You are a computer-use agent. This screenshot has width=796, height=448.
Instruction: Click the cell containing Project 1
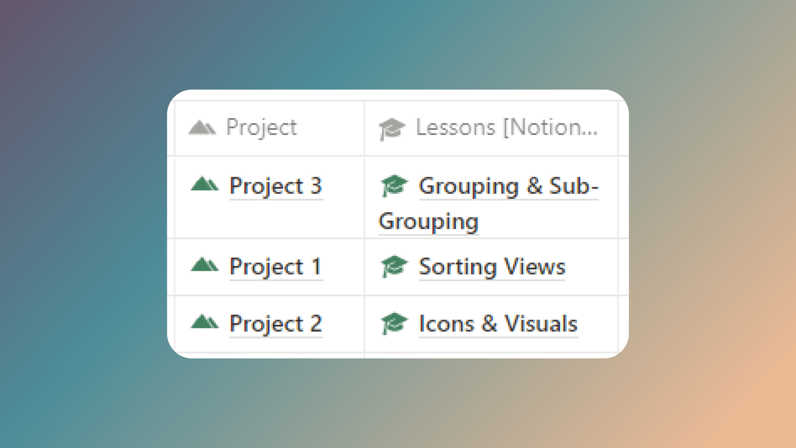click(x=269, y=266)
